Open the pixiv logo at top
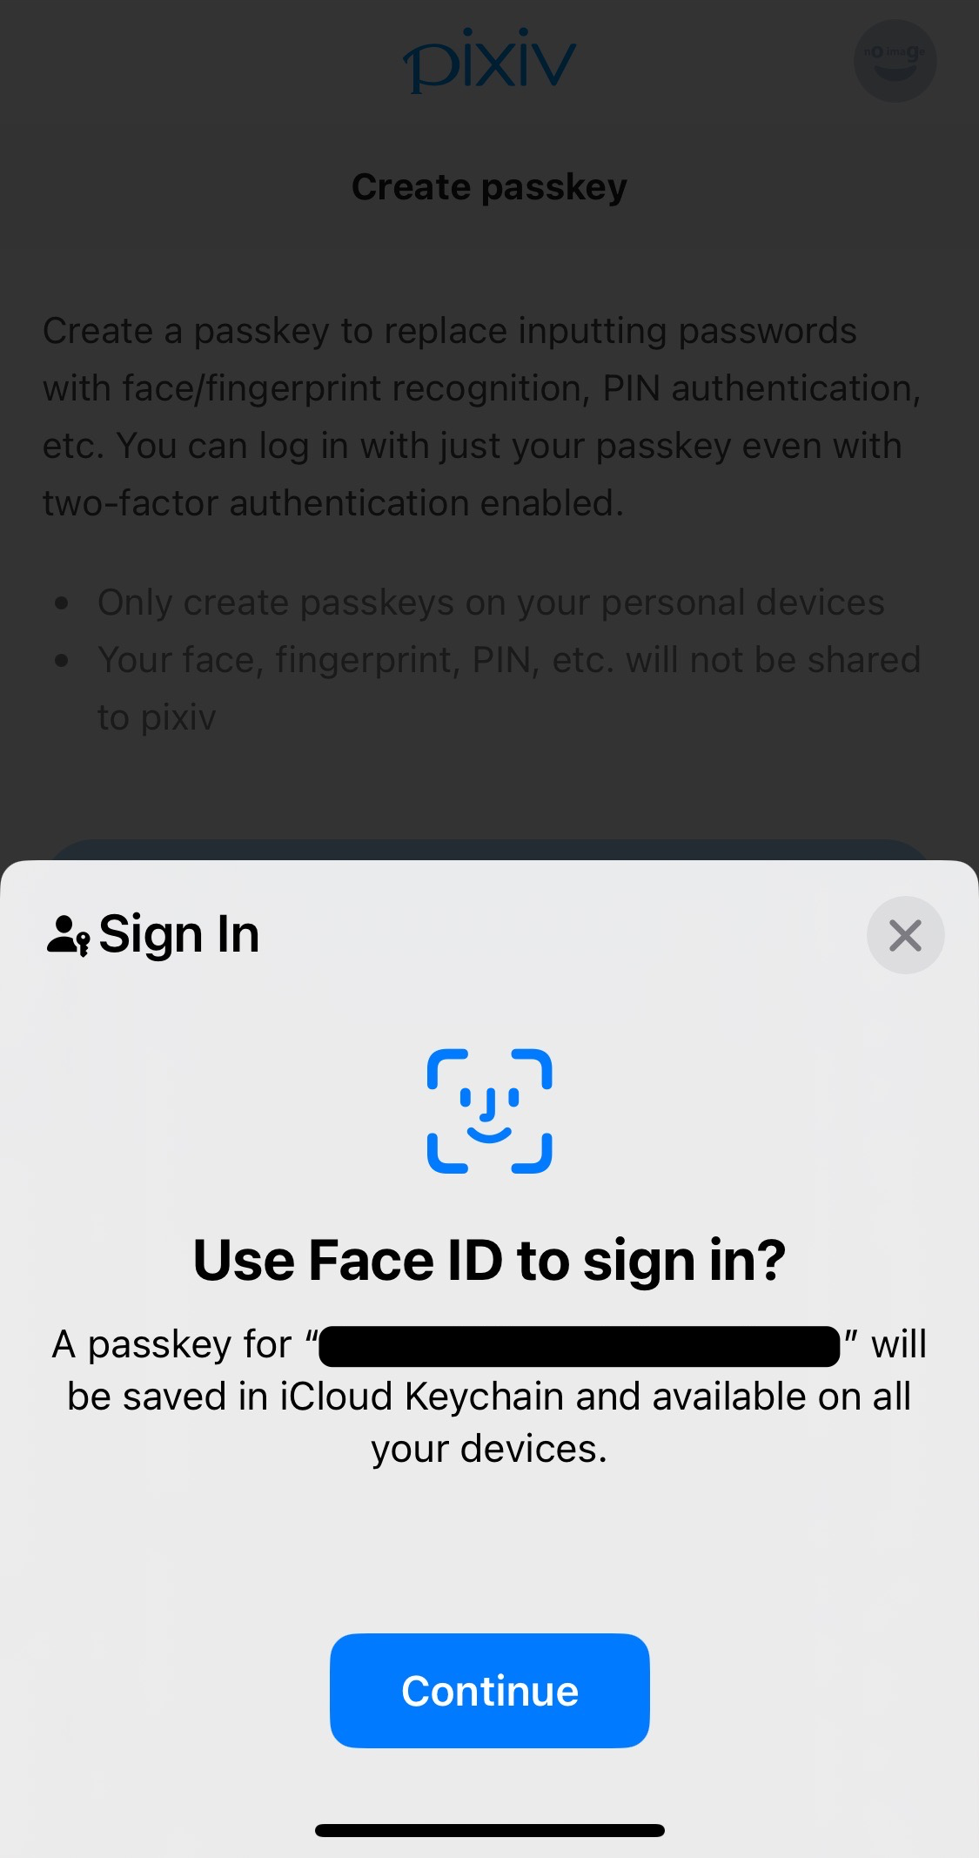The width and height of the screenshot is (979, 1858). (489, 61)
